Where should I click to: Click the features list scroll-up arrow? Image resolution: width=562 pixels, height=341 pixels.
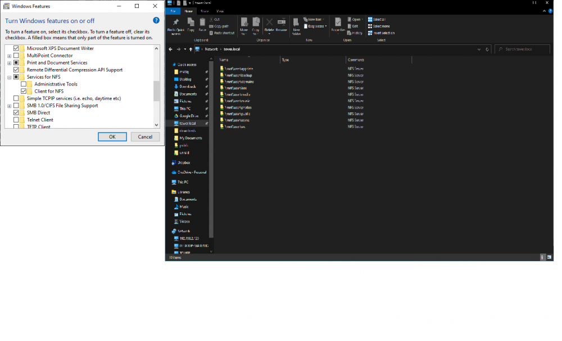[157, 48]
